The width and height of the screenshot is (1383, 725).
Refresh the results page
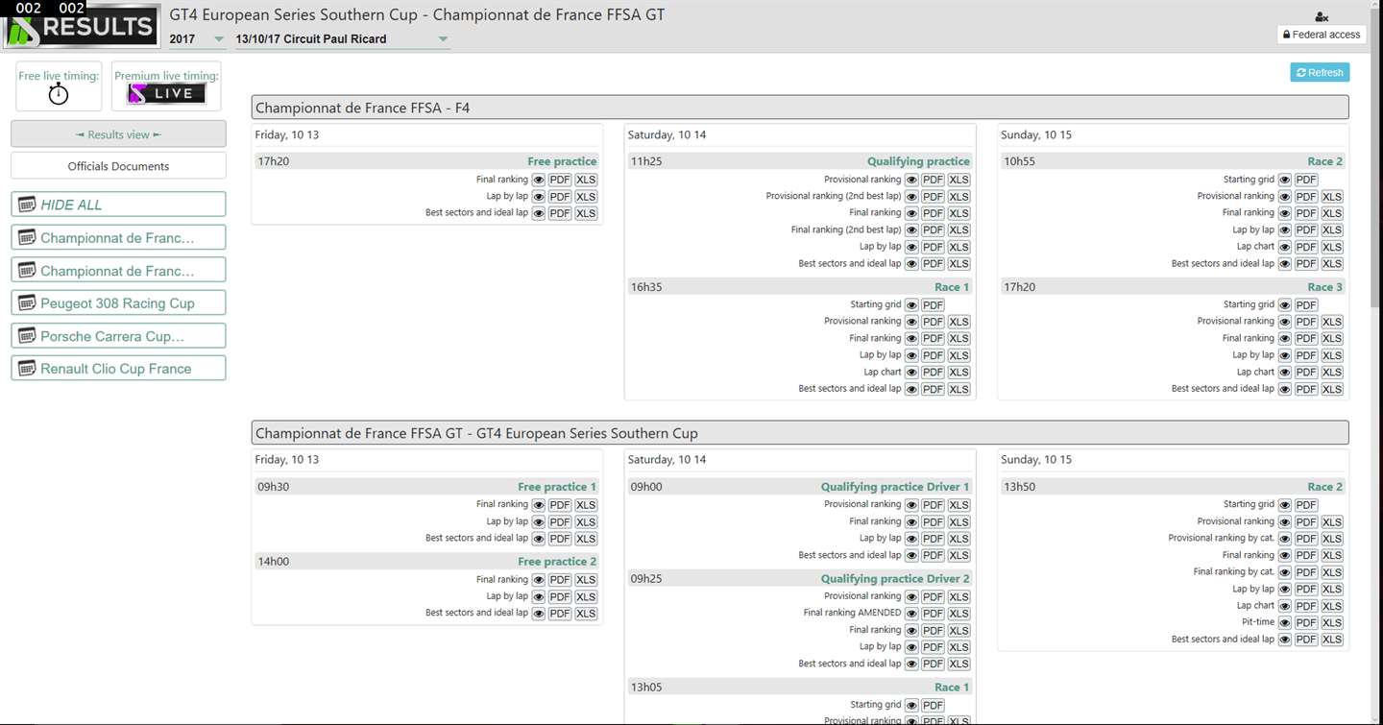(x=1320, y=73)
